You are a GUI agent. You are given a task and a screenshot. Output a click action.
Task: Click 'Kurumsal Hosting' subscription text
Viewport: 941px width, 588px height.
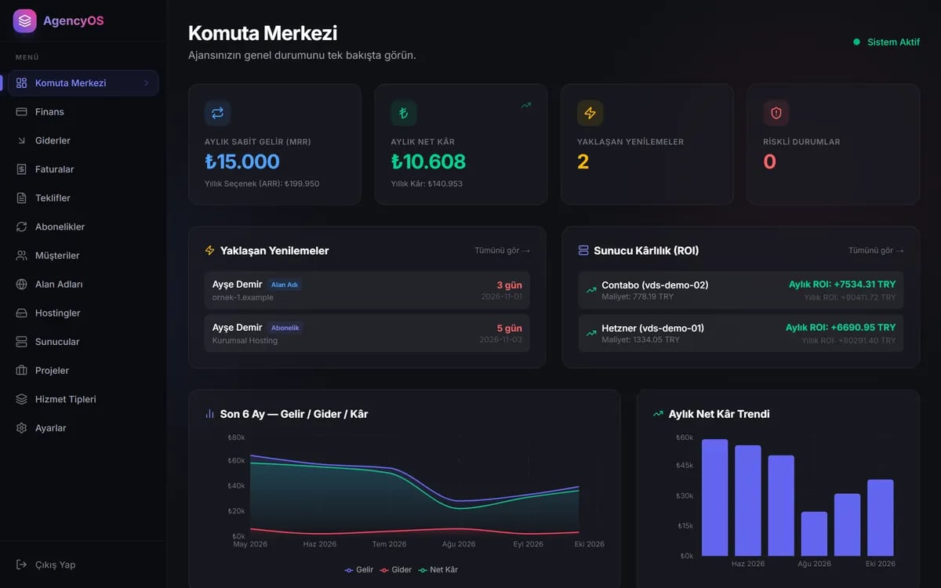click(x=245, y=341)
